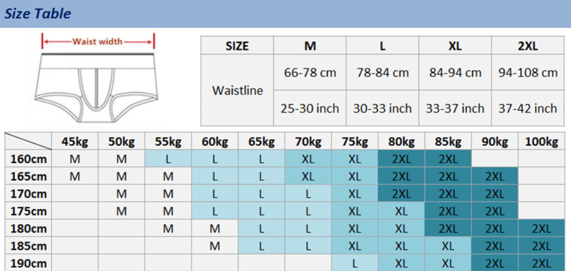Click the 70kg weight column header

[x=308, y=142]
